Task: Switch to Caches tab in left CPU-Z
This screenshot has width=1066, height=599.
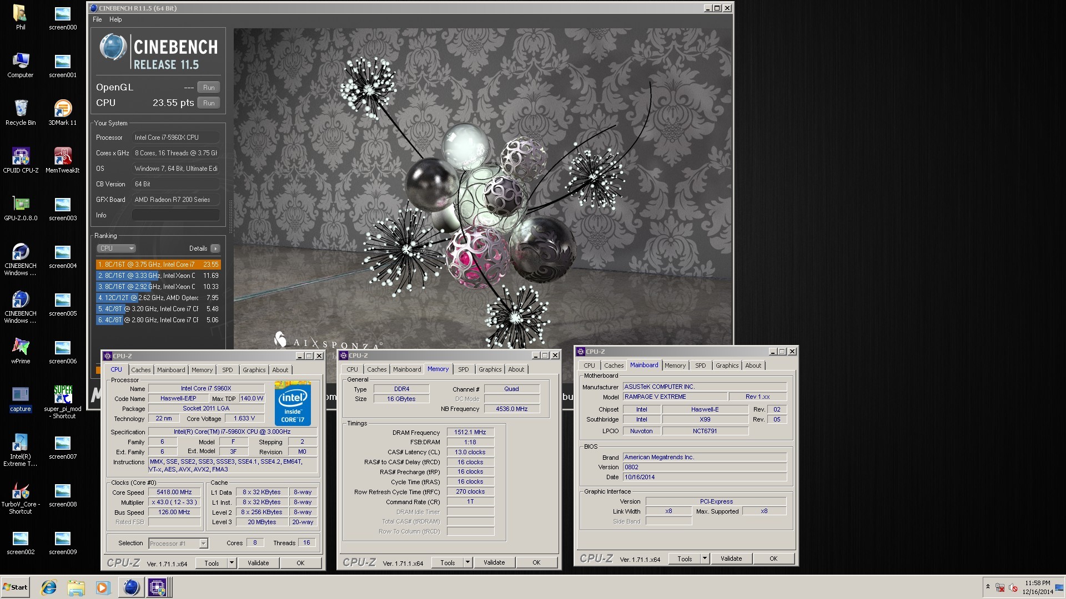Action: 141,370
